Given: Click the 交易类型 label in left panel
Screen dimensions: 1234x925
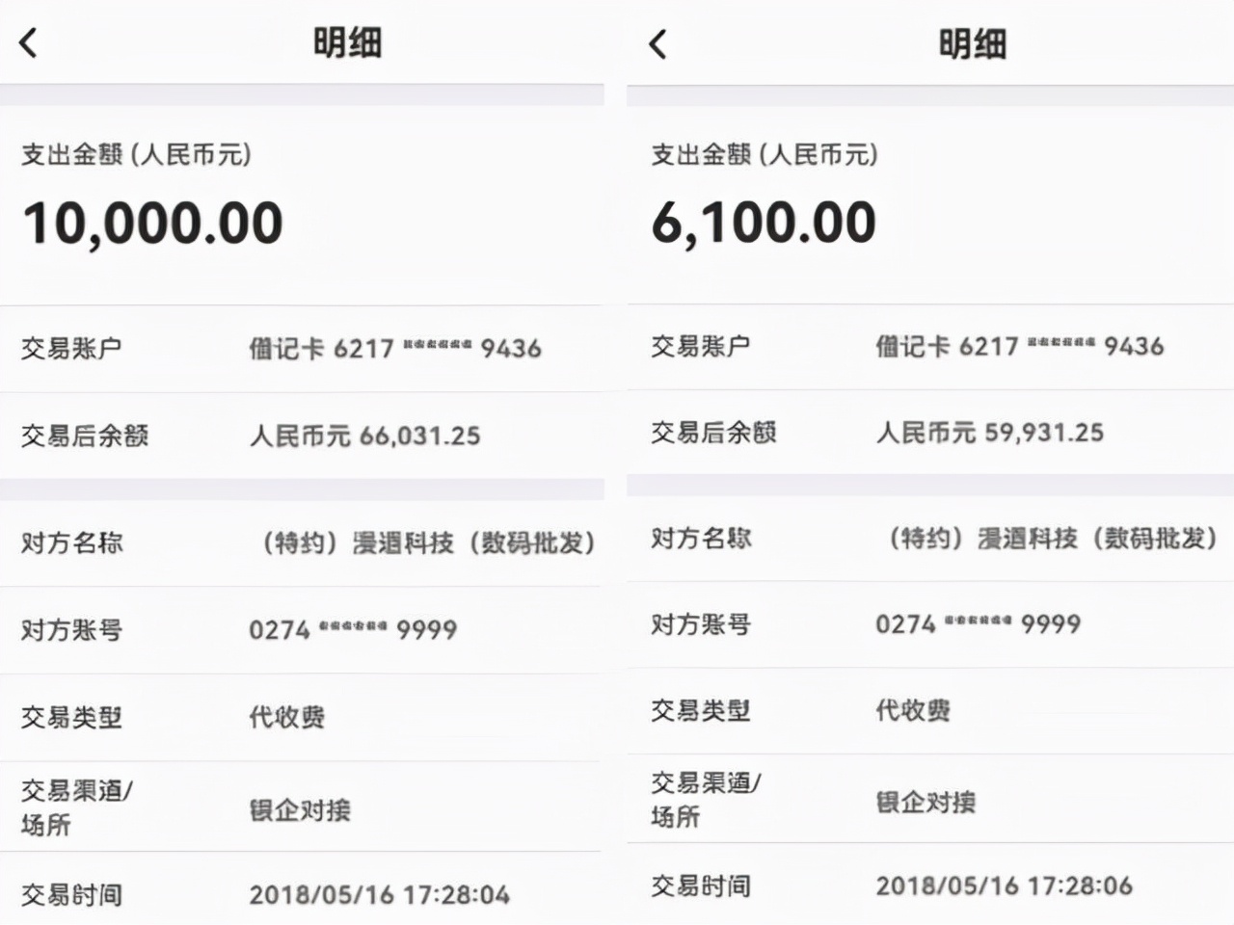Looking at the screenshot, I should click(71, 717).
